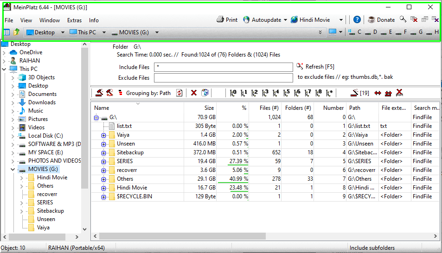
Task: Select the list.txt row in file list
Action: tap(266, 126)
